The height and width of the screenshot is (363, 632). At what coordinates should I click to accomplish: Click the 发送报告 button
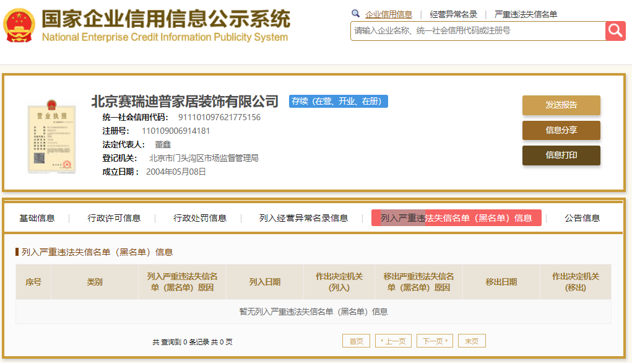coord(561,105)
